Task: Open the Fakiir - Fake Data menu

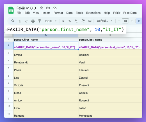Action: point(125,13)
